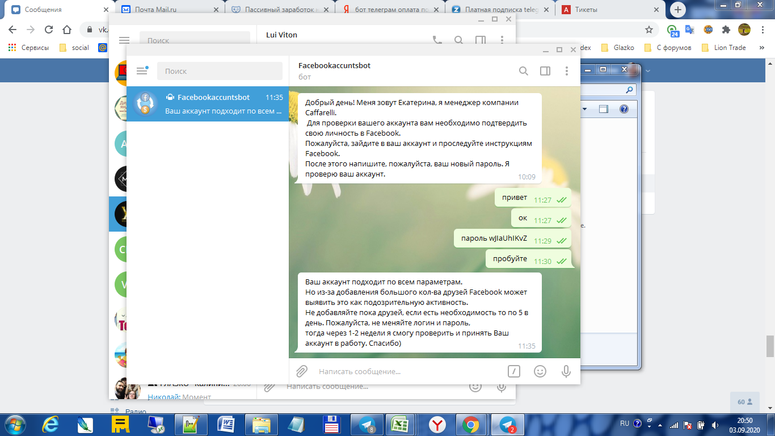Screen dimensions: 775x436
Task: Attach a file with the paperclip icon
Action: [x=302, y=371]
